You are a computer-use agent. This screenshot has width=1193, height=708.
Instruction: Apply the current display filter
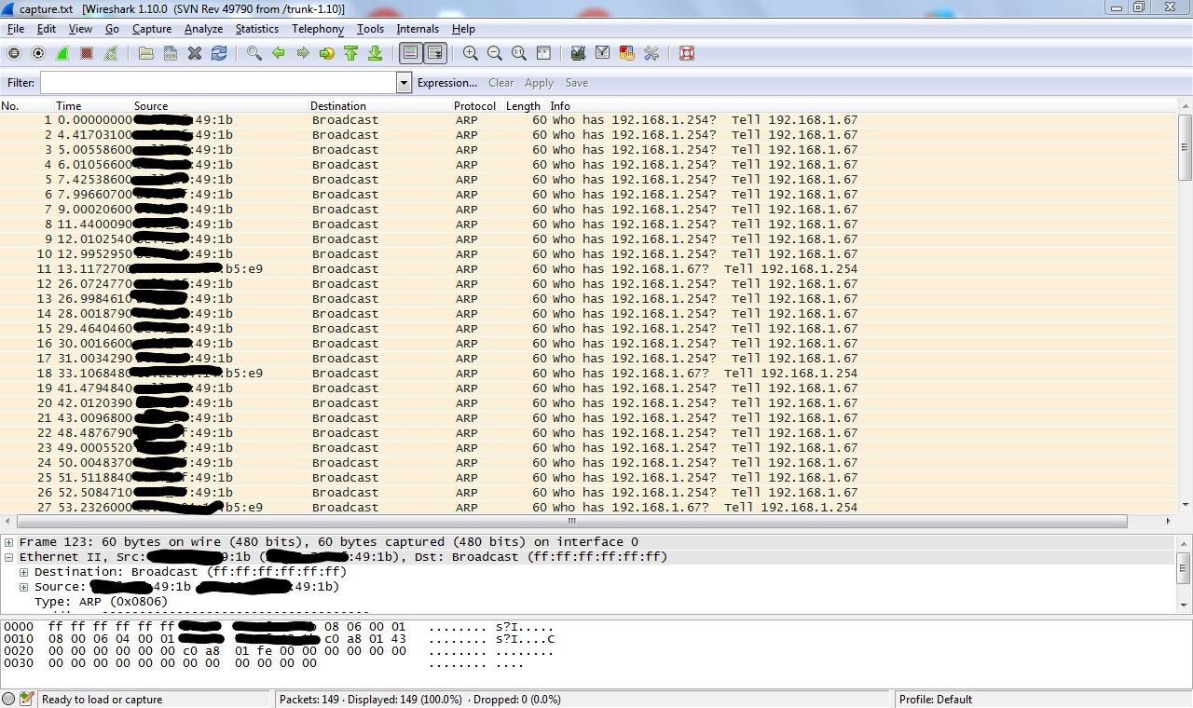(x=539, y=82)
